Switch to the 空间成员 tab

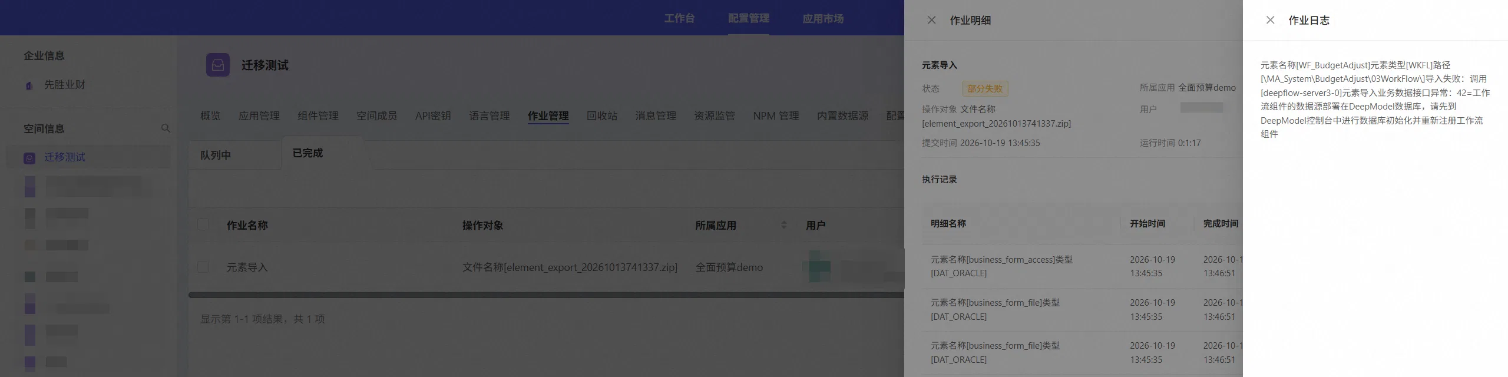point(376,116)
